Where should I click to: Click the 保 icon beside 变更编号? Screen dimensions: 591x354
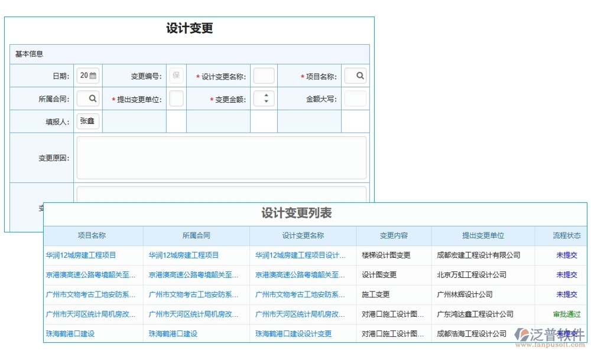176,75
